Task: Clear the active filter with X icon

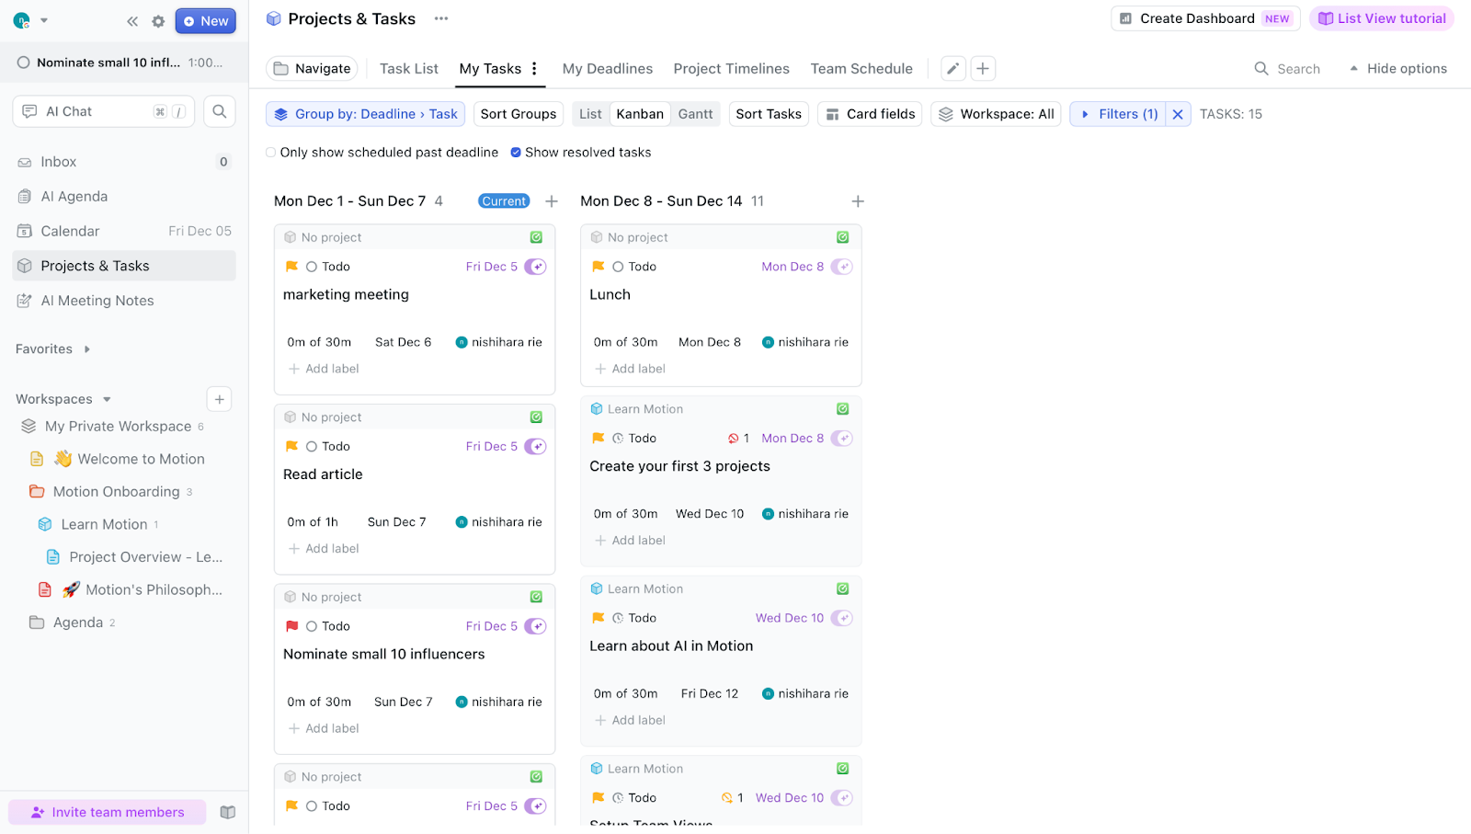Action: [x=1178, y=114]
